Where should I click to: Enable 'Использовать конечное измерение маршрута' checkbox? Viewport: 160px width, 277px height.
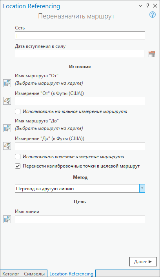[18, 157]
